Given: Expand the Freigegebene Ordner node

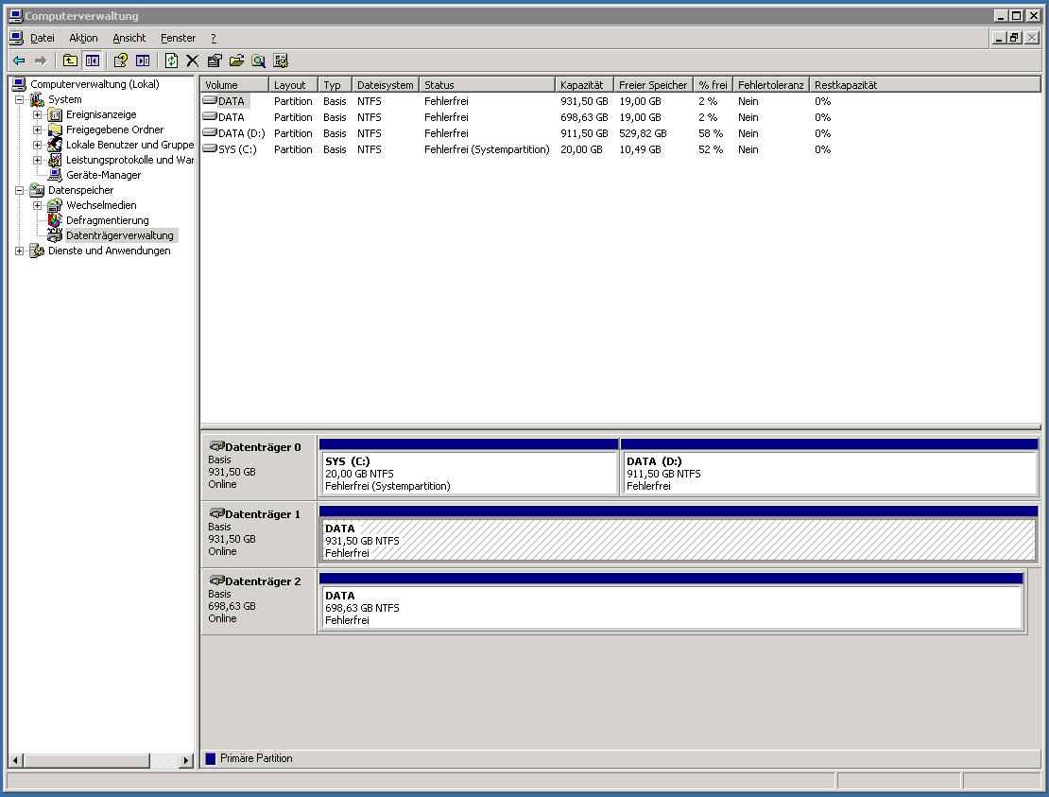Looking at the screenshot, I should 38,130.
